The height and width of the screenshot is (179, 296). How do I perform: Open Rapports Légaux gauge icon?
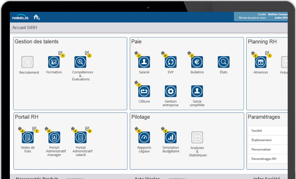point(144,137)
